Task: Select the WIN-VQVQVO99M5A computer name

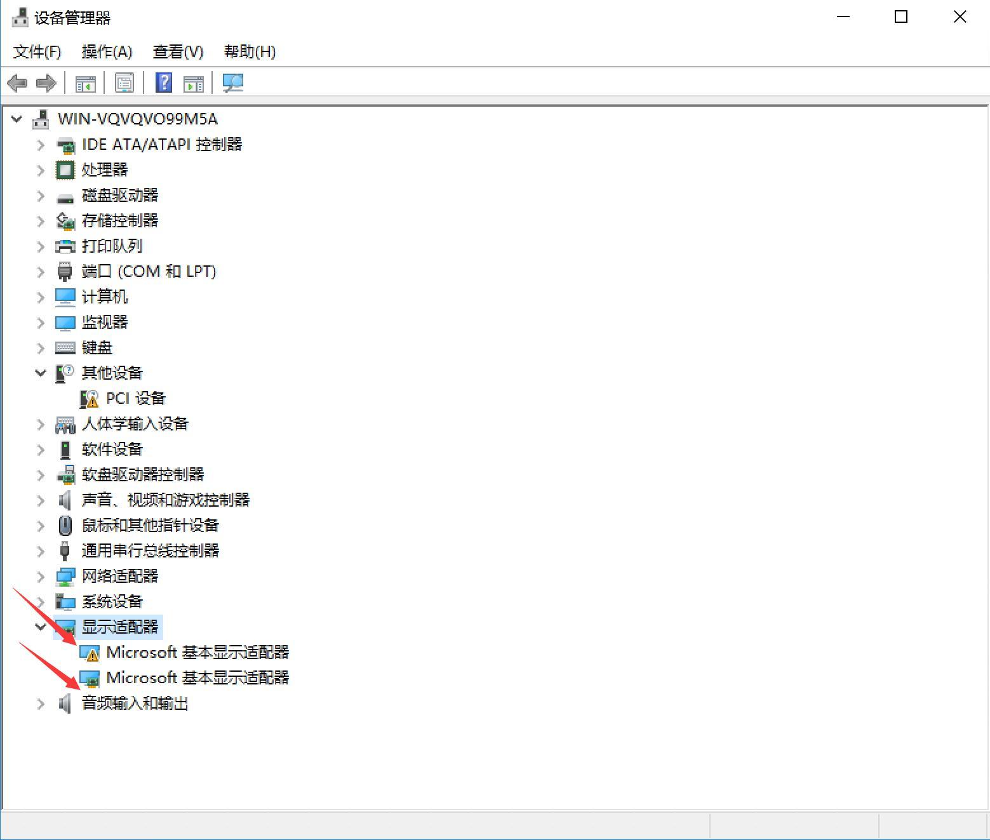Action: click(138, 119)
